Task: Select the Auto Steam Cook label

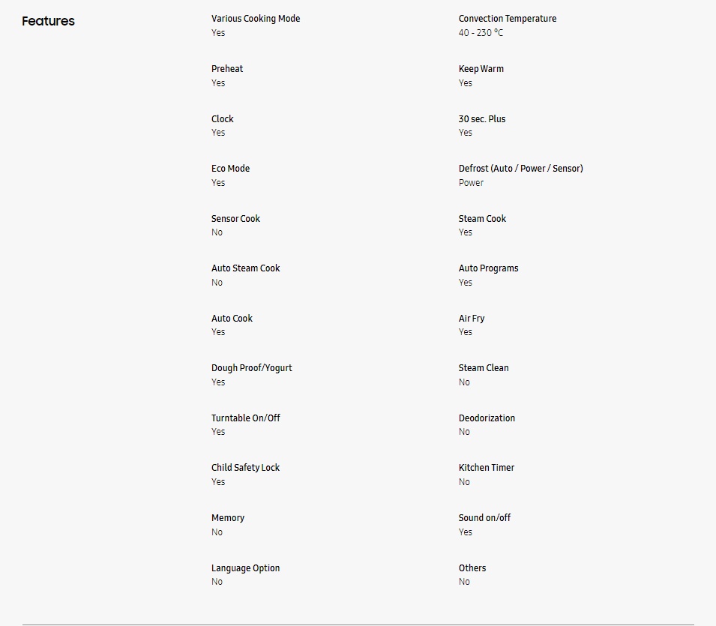Action: coord(246,268)
